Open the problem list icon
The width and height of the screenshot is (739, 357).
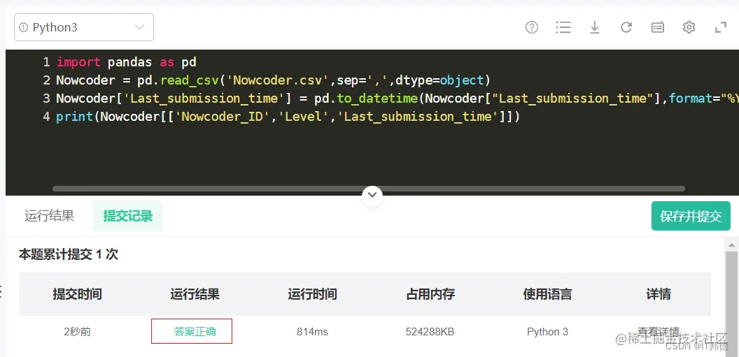point(563,28)
